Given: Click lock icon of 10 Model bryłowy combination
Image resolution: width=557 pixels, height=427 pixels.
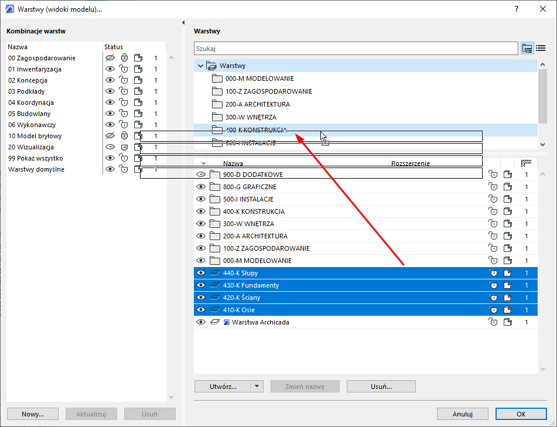Looking at the screenshot, I should point(124,136).
